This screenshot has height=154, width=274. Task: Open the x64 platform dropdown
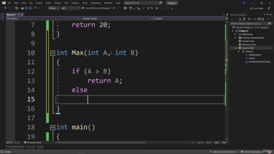point(70,8)
